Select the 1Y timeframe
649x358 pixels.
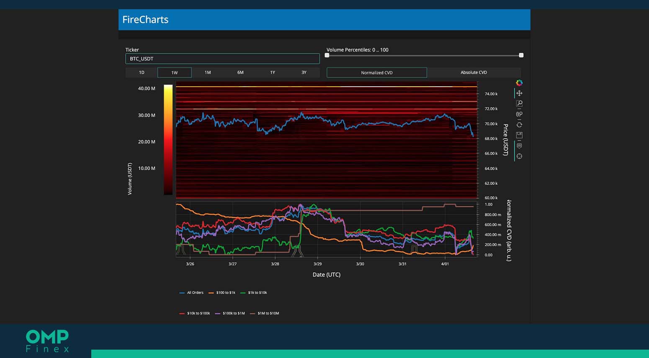point(273,72)
